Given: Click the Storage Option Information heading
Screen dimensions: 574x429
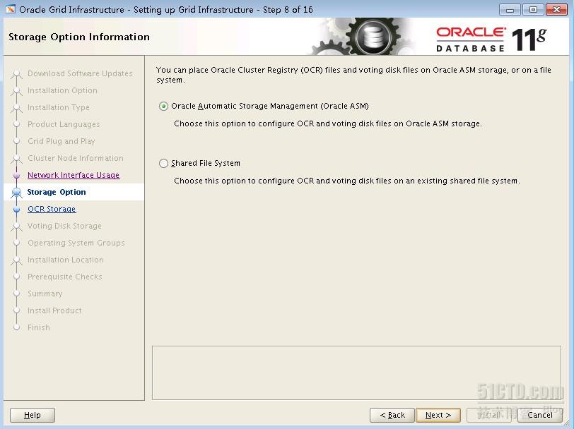Looking at the screenshot, I should click(x=79, y=37).
